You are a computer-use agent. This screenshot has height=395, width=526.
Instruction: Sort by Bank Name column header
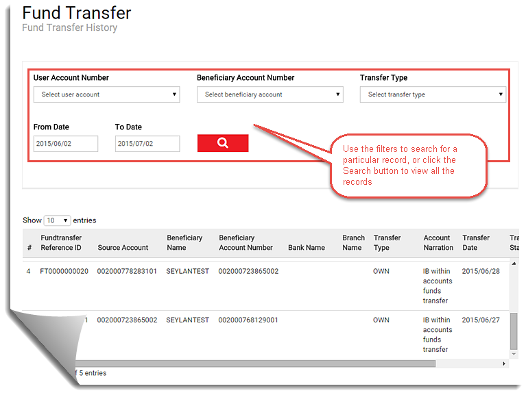(306, 248)
